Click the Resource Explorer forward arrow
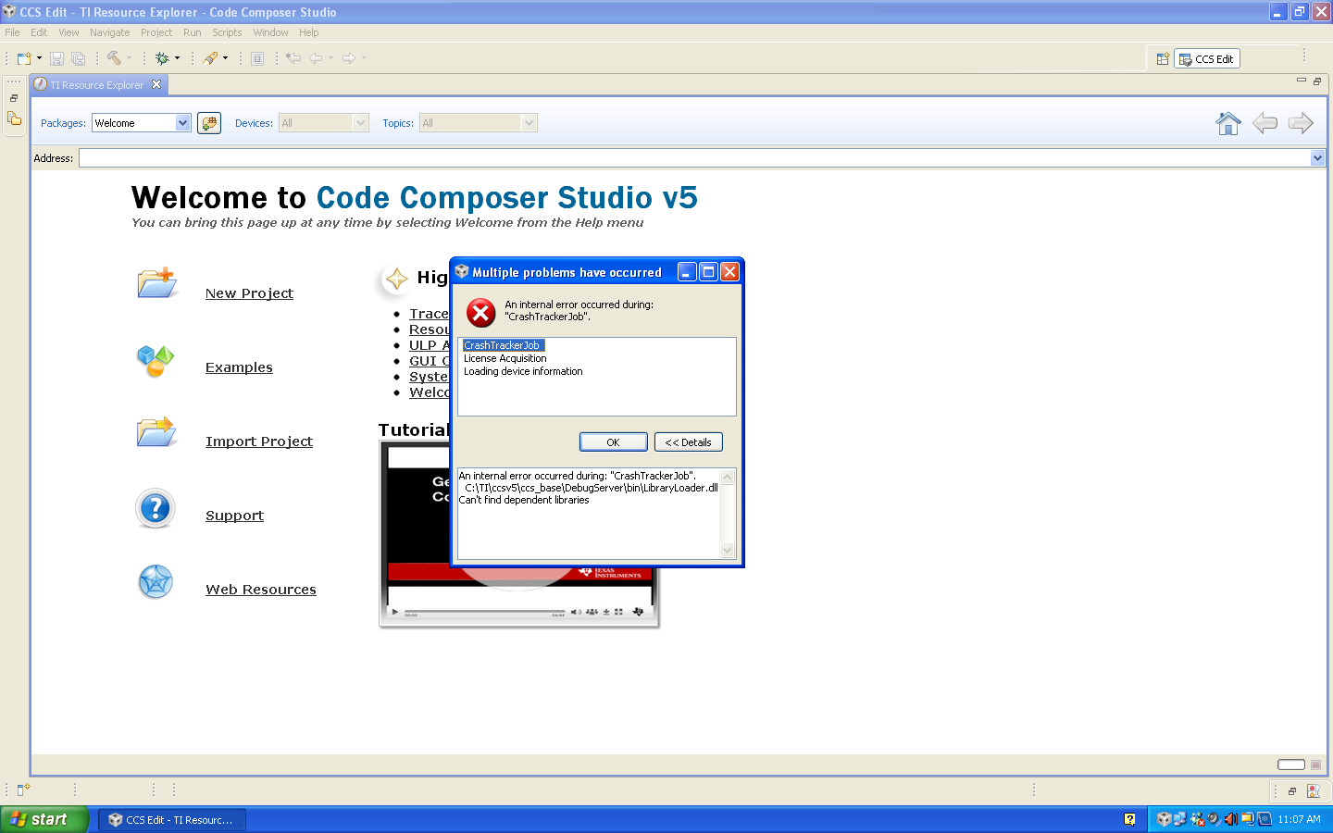 pos(1301,123)
